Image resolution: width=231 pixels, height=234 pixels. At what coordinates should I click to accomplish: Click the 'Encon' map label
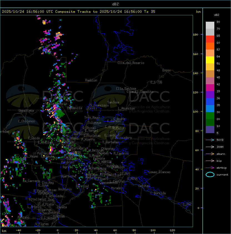tap(167, 70)
